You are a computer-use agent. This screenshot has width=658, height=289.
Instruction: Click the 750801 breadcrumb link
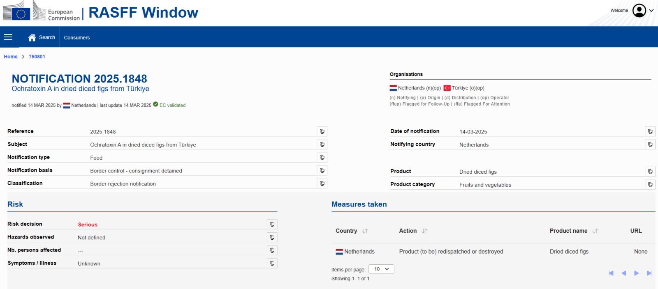(37, 57)
